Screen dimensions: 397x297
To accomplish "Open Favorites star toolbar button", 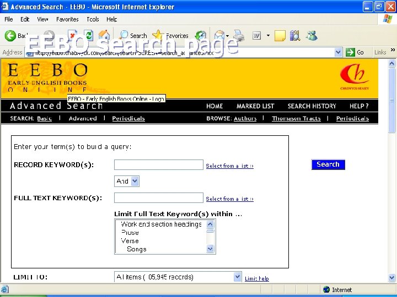I will tap(170, 36).
